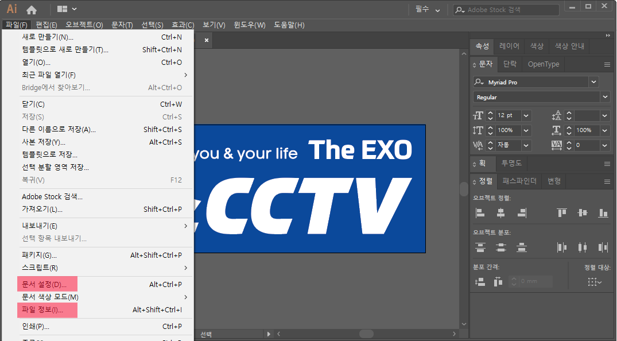Screen dimensions: 617x341
Task: Choose 문서 설정(D)... menu item
Action: [x=98, y=284]
